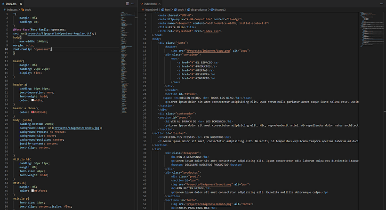Follow the Icono2.png image src link

coord(209,204)
